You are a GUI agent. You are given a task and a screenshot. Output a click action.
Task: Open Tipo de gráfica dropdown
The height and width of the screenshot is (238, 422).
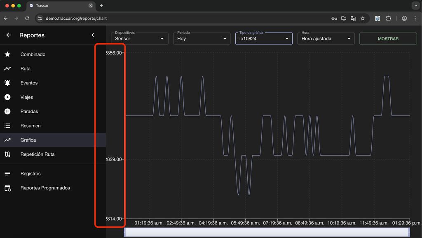(264, 39)
